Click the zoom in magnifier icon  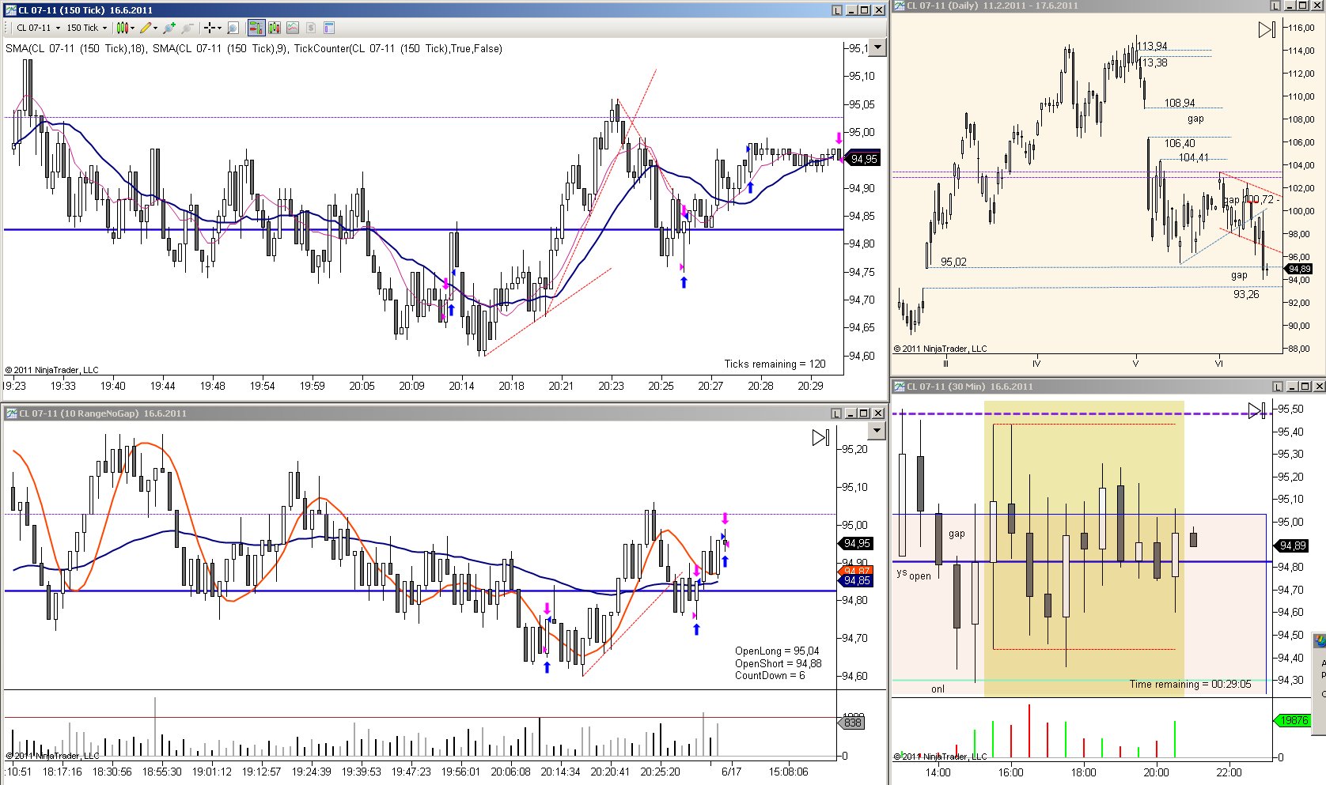point(169,28)
